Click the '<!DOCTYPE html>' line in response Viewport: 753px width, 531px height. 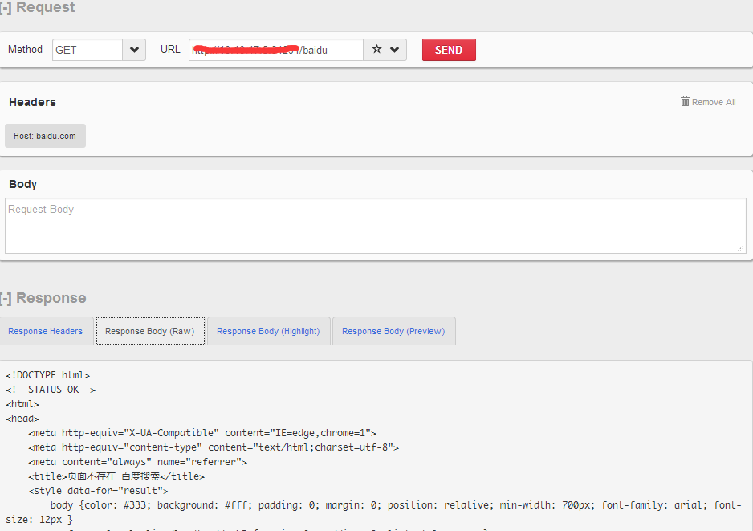(x=47, y=375)
